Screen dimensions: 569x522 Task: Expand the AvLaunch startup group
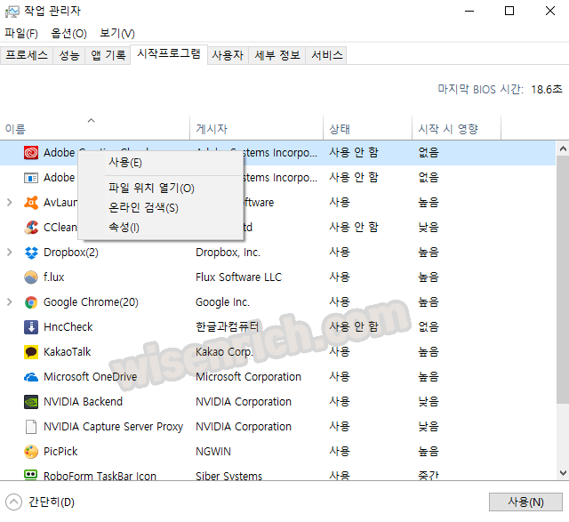[10, 203]
